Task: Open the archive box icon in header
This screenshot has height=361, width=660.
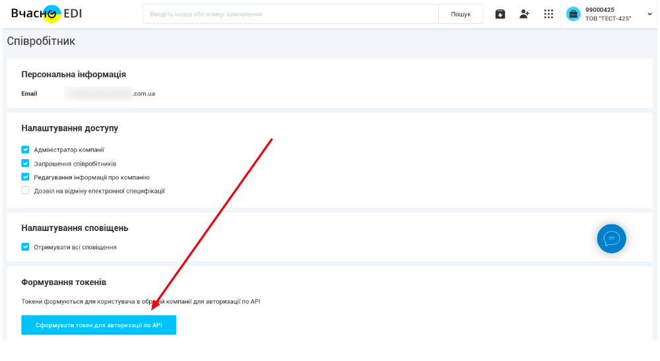Action: click(500, 14)
